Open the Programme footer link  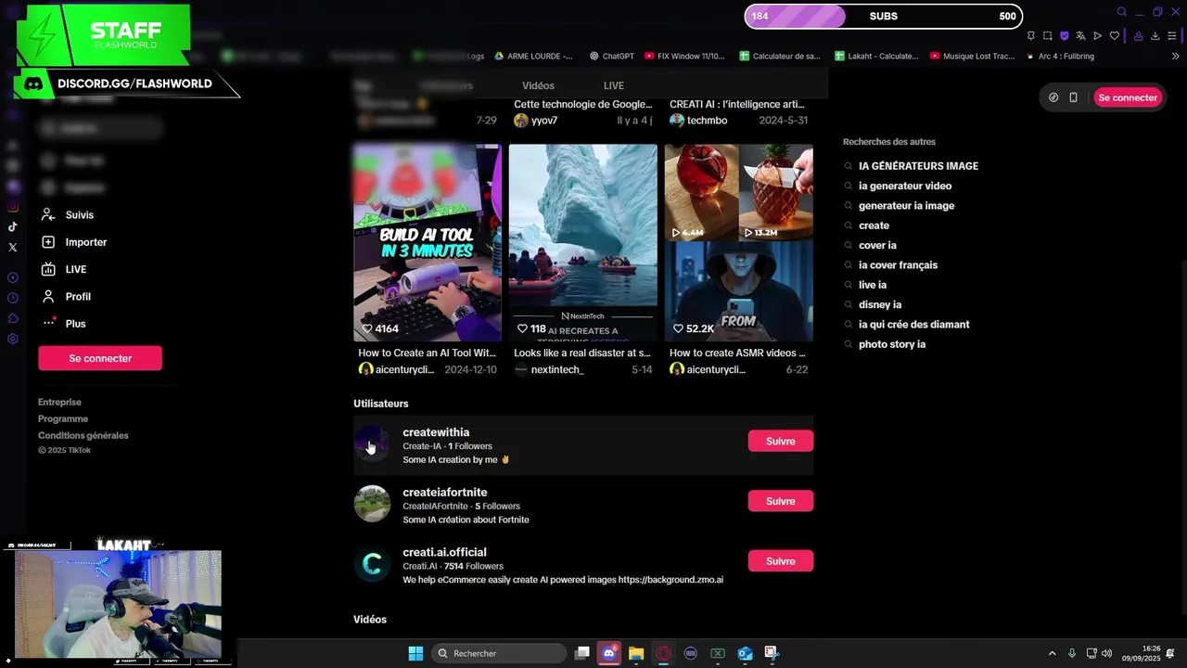pyautogui.click(x=63, y=419)
